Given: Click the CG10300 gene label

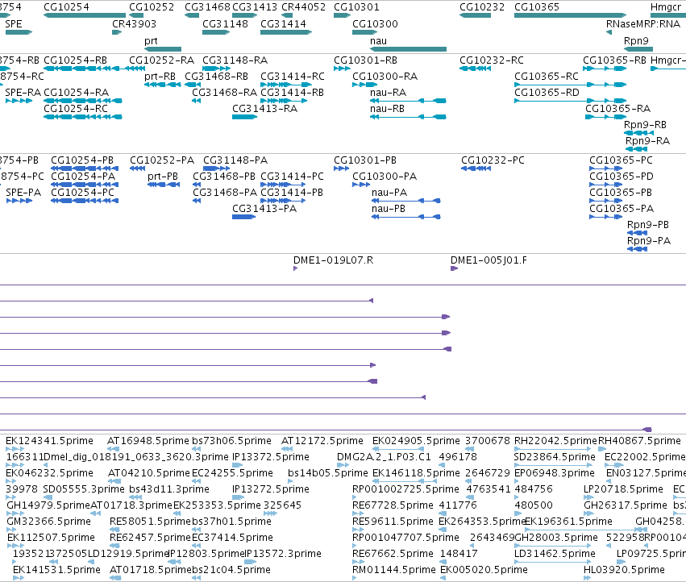Looking at the screenshot, I should (375, 23).
